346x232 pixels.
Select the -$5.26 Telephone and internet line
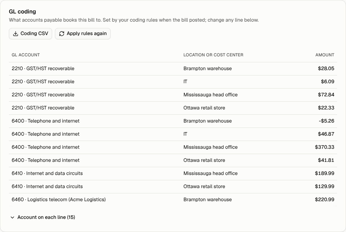(x=173, y=121)
